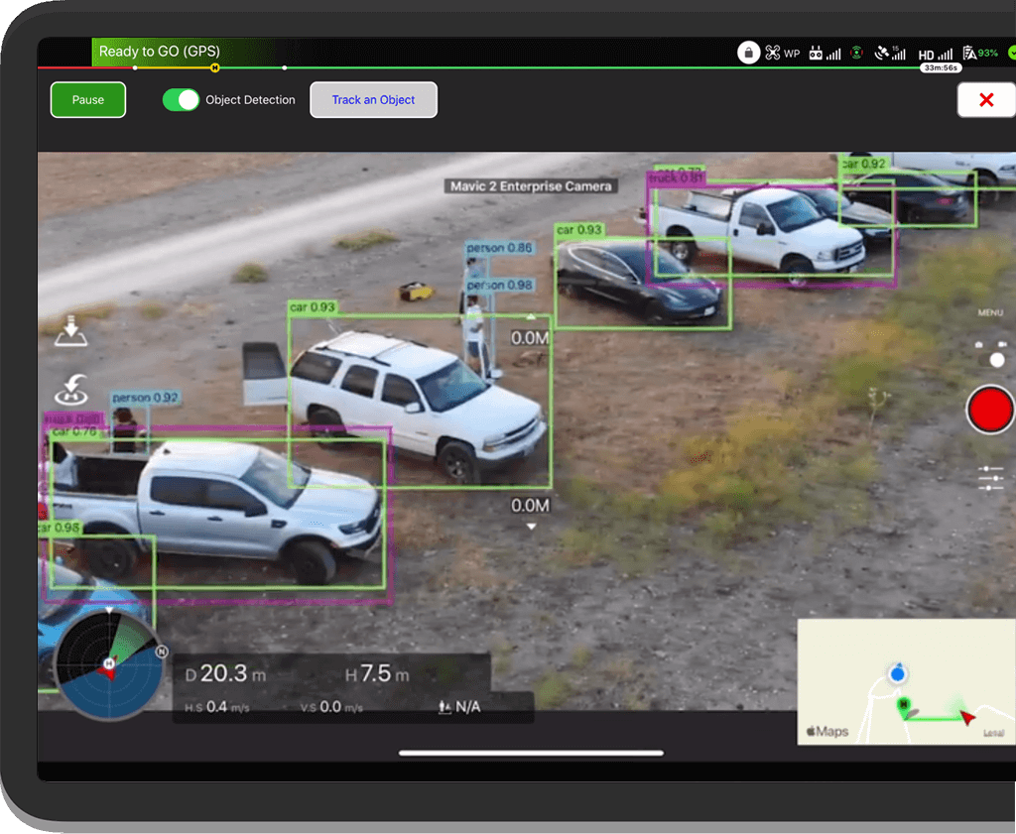Tap the Mavic 2 Enterprise Camera label
This screenshot has width=1016, height=834.
click(x=531, y=186)
